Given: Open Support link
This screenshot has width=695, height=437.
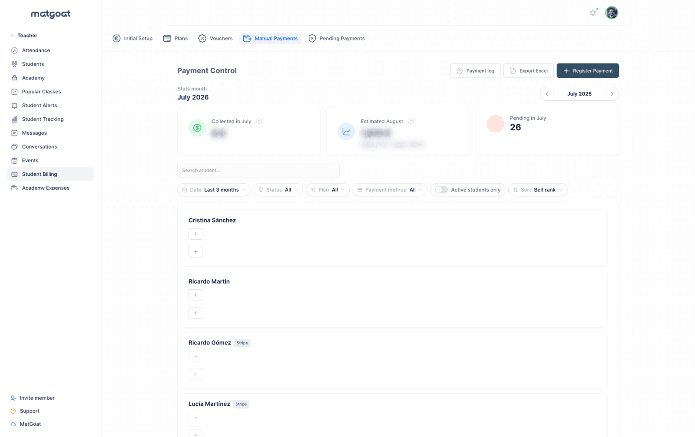Looking at the screenshot, I should point(25,411).
